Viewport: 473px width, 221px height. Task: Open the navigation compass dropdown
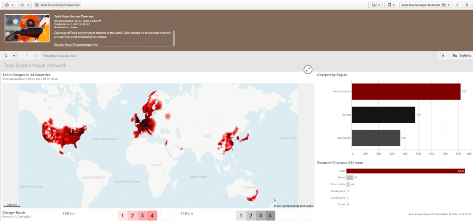point(9,5)
